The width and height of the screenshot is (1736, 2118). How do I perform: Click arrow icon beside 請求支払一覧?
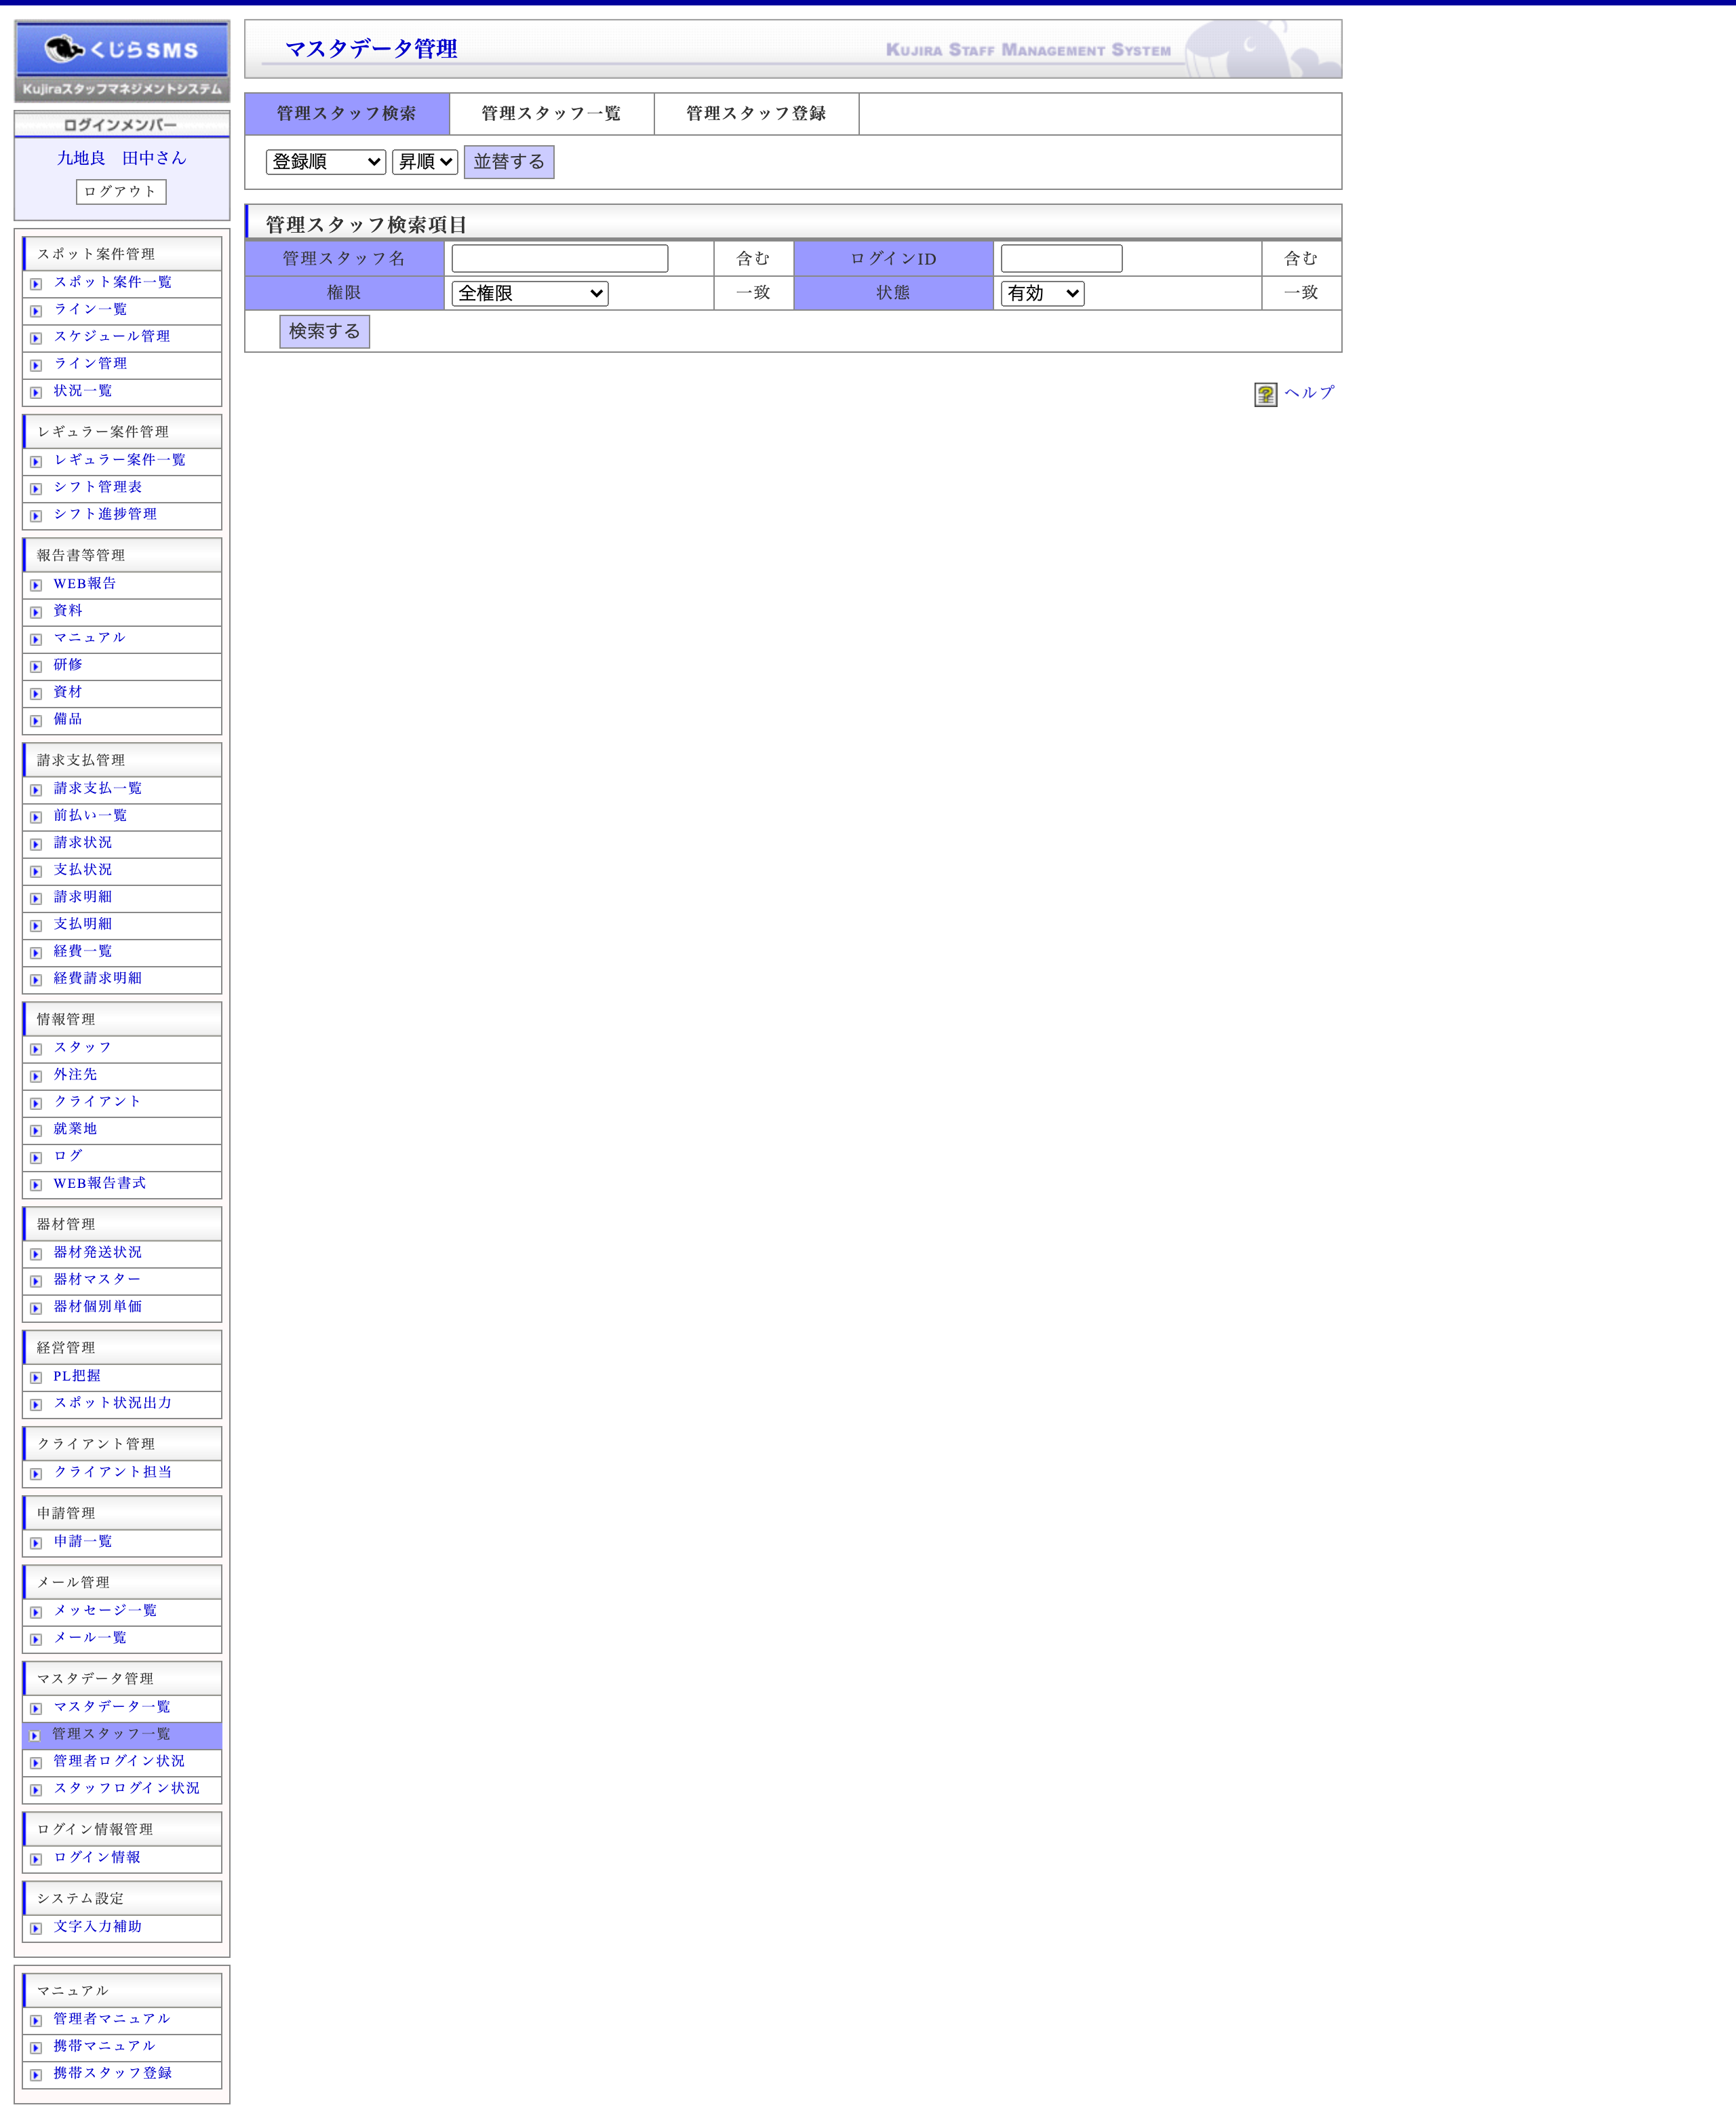pos(36,790)
